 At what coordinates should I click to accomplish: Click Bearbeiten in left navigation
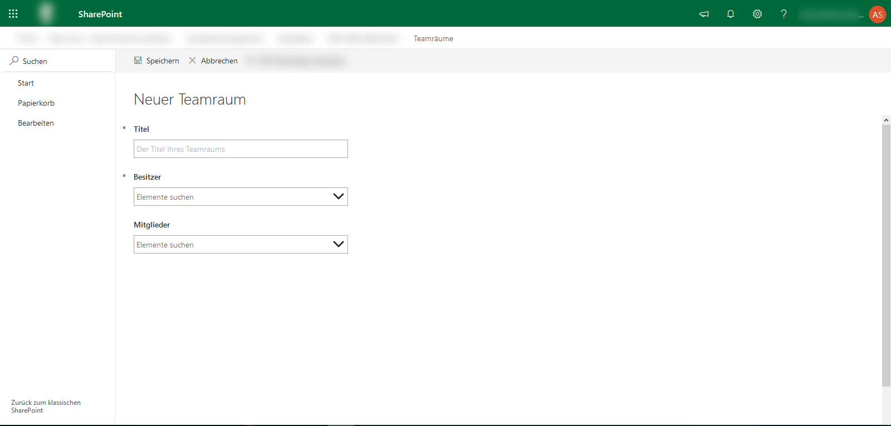pyautogui.click(x=36, y=123)
